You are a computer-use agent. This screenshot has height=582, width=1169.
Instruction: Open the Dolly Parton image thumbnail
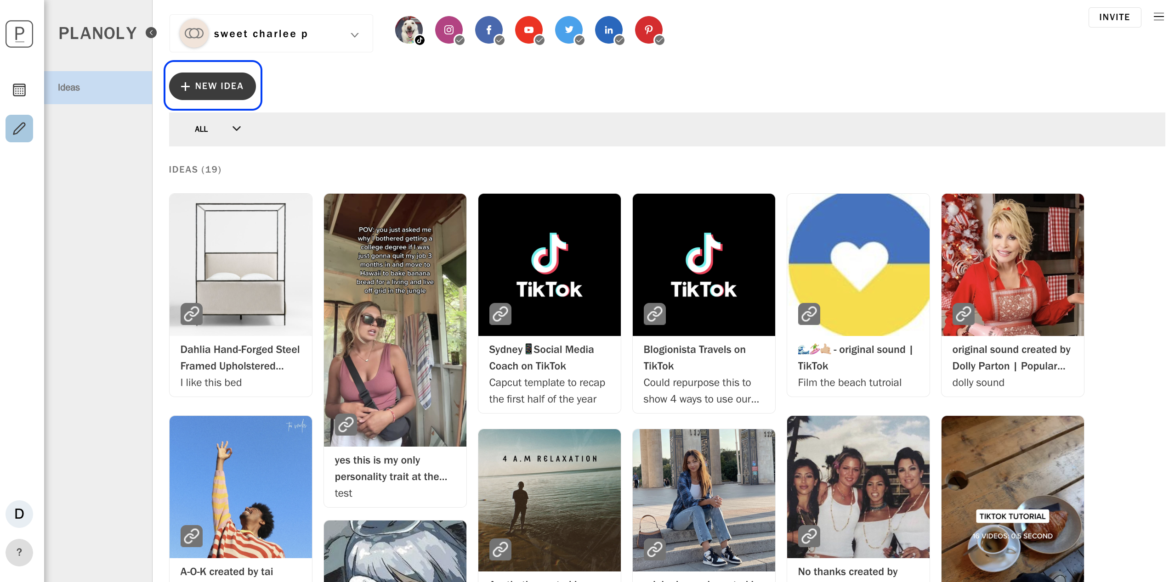(1013, 264)
